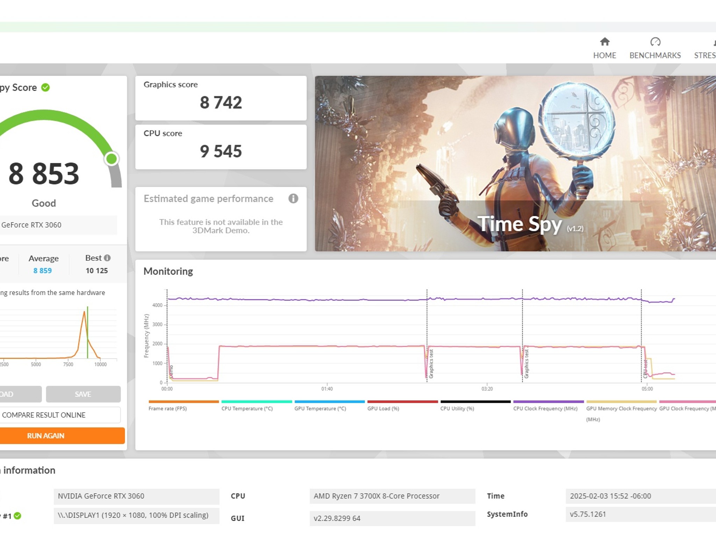Click COMPARE RESULT ONLINE

coord(60,415)
